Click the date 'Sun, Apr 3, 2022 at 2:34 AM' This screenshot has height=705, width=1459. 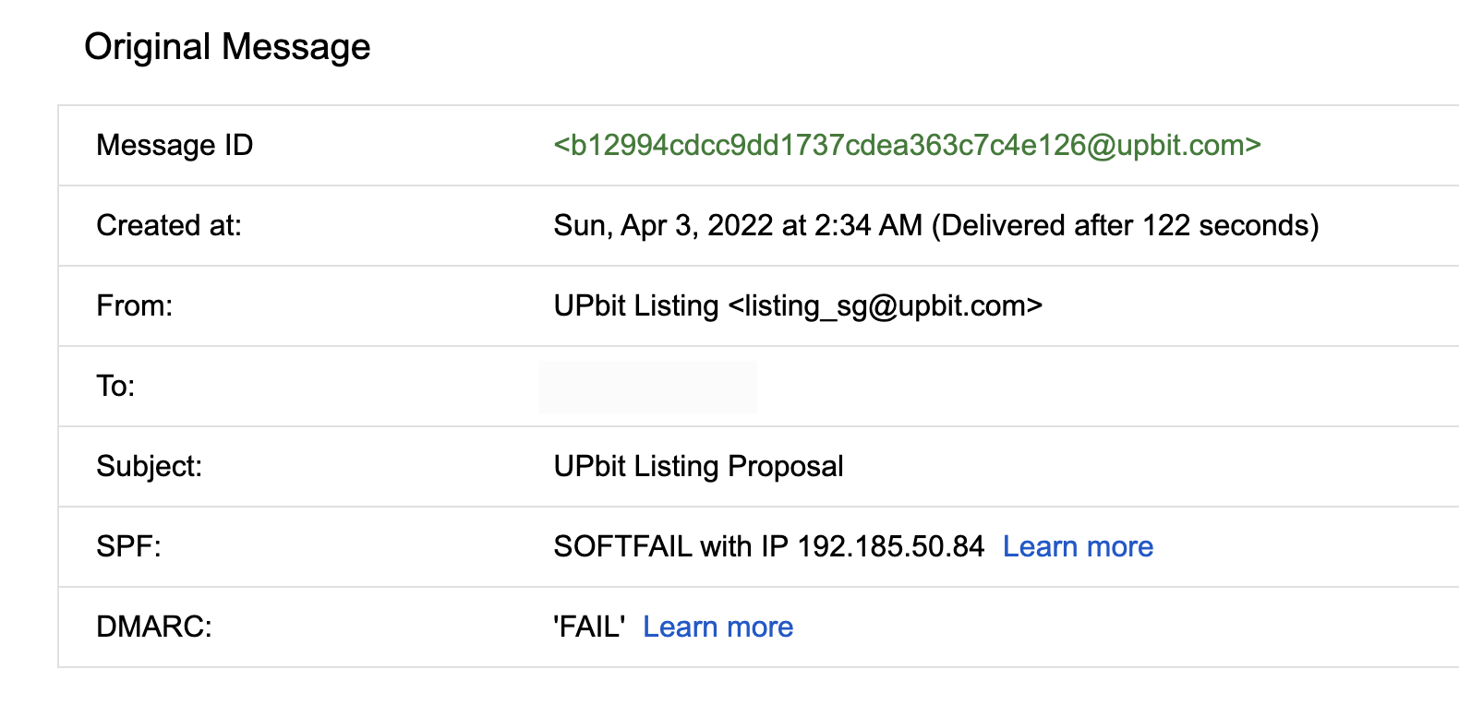(x=737, y=226)
